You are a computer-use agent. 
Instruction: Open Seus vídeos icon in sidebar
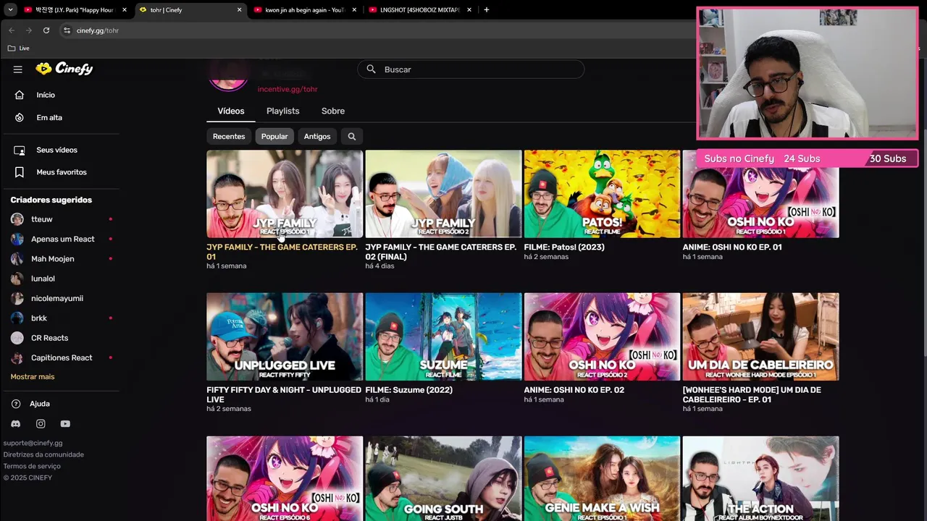click(x=20, y=150)
